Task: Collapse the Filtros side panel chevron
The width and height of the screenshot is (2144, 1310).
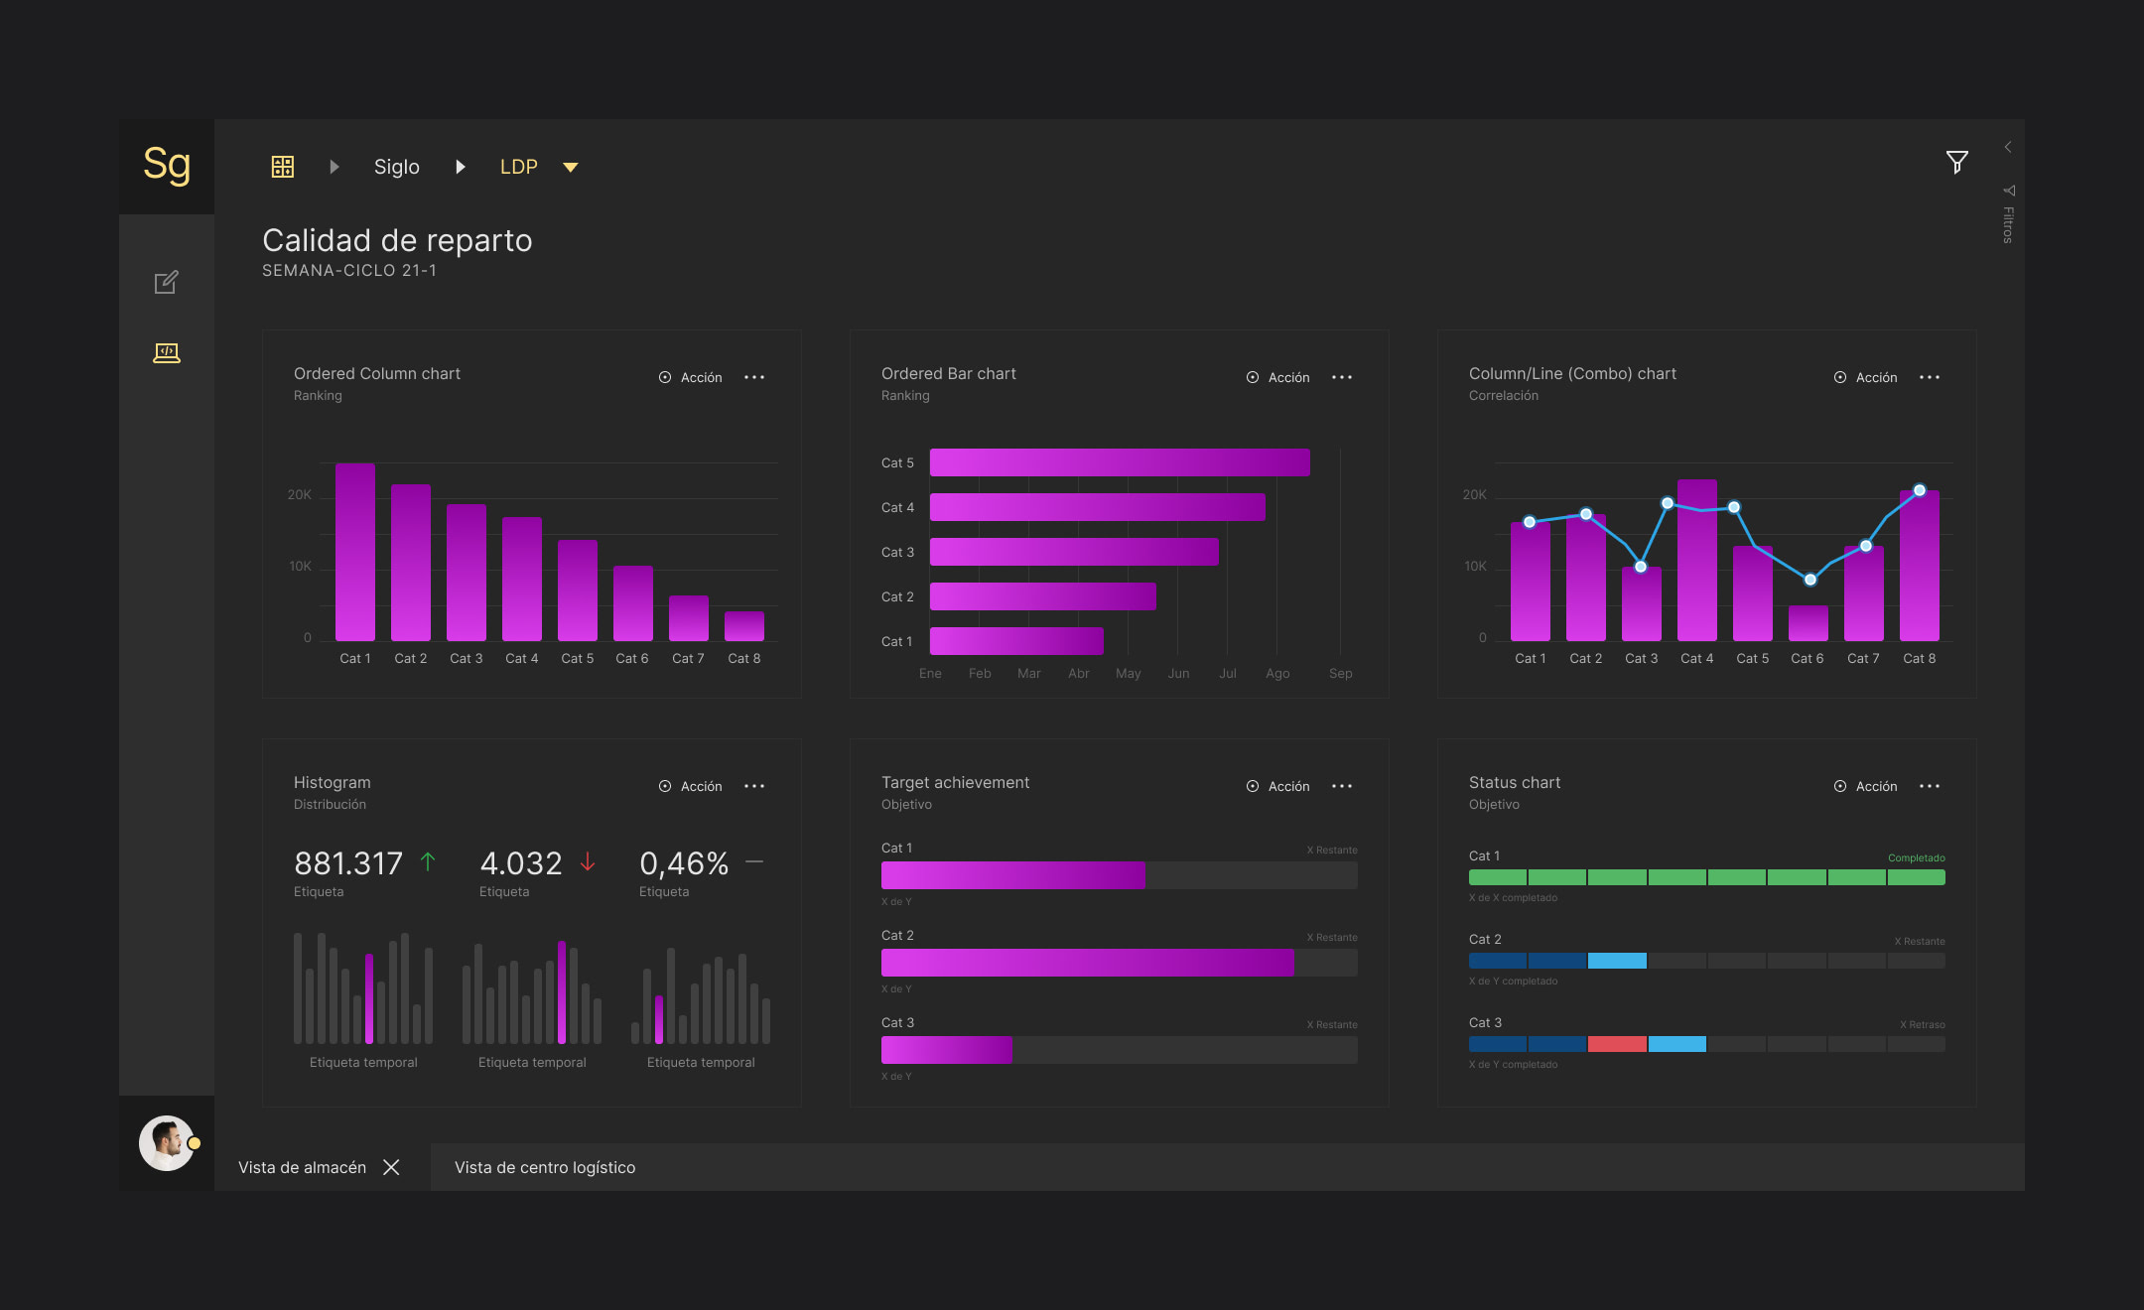Action: click(x=2007, y=147)
